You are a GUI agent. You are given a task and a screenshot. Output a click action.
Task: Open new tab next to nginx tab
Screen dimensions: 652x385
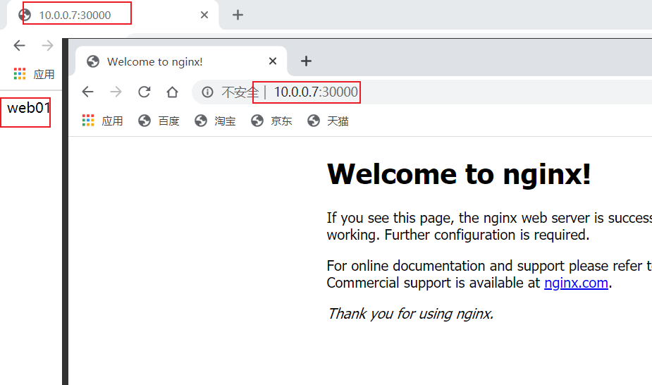click(306, 61)
